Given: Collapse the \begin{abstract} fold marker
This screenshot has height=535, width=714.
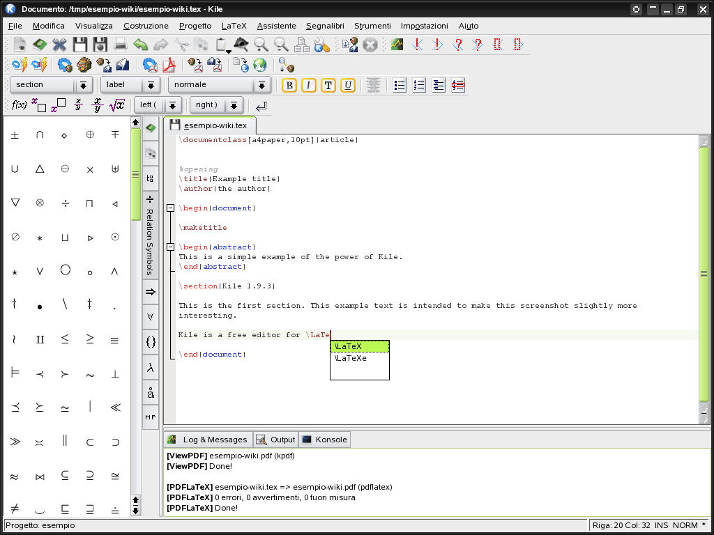Looking at the screenshot, I should coord(170,247).
